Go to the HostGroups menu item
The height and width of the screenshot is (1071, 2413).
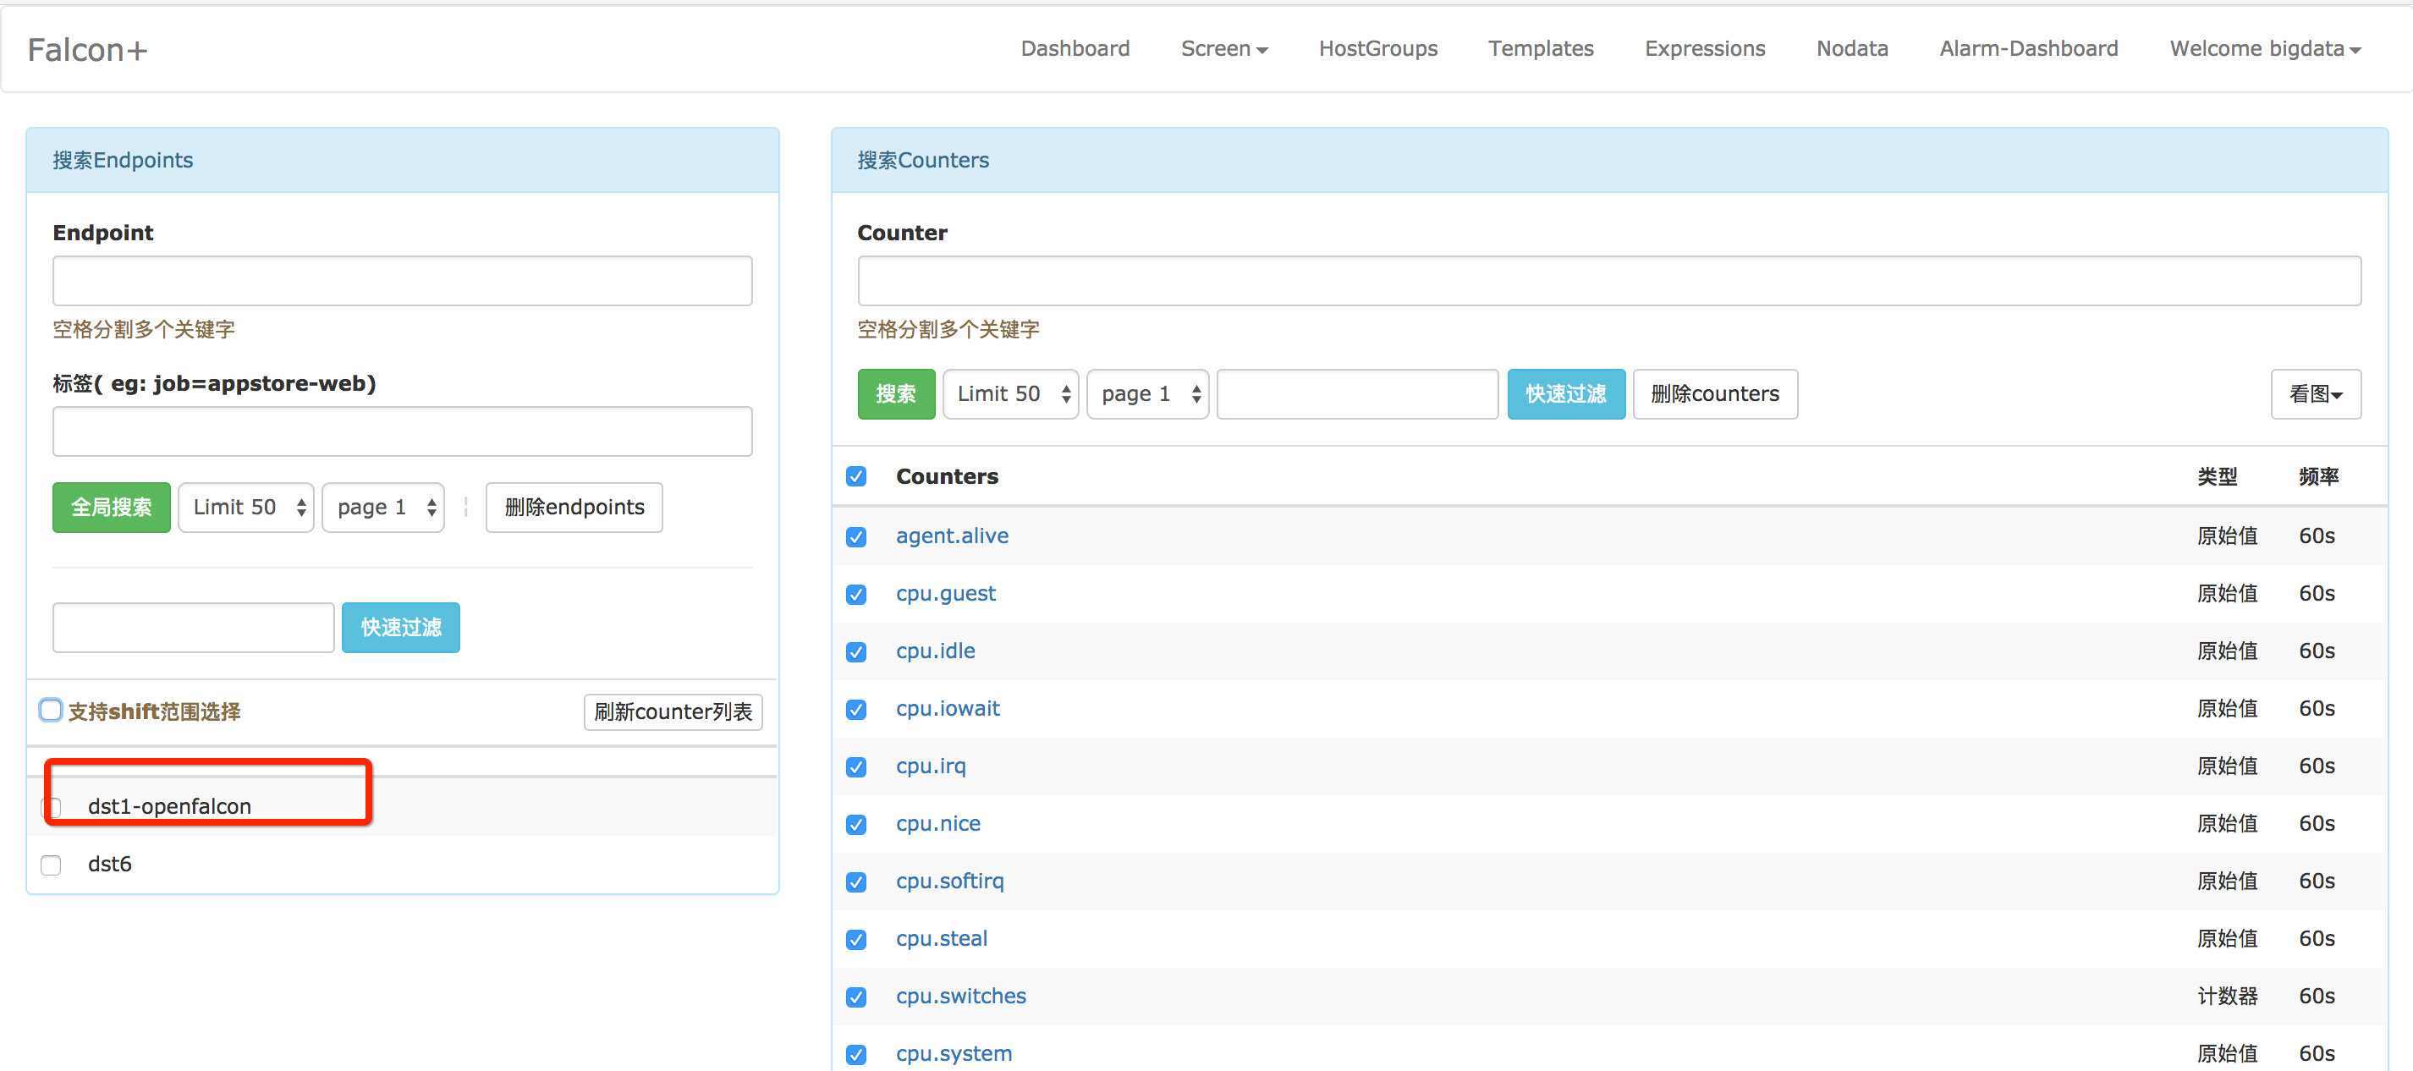pos(1377,49)
